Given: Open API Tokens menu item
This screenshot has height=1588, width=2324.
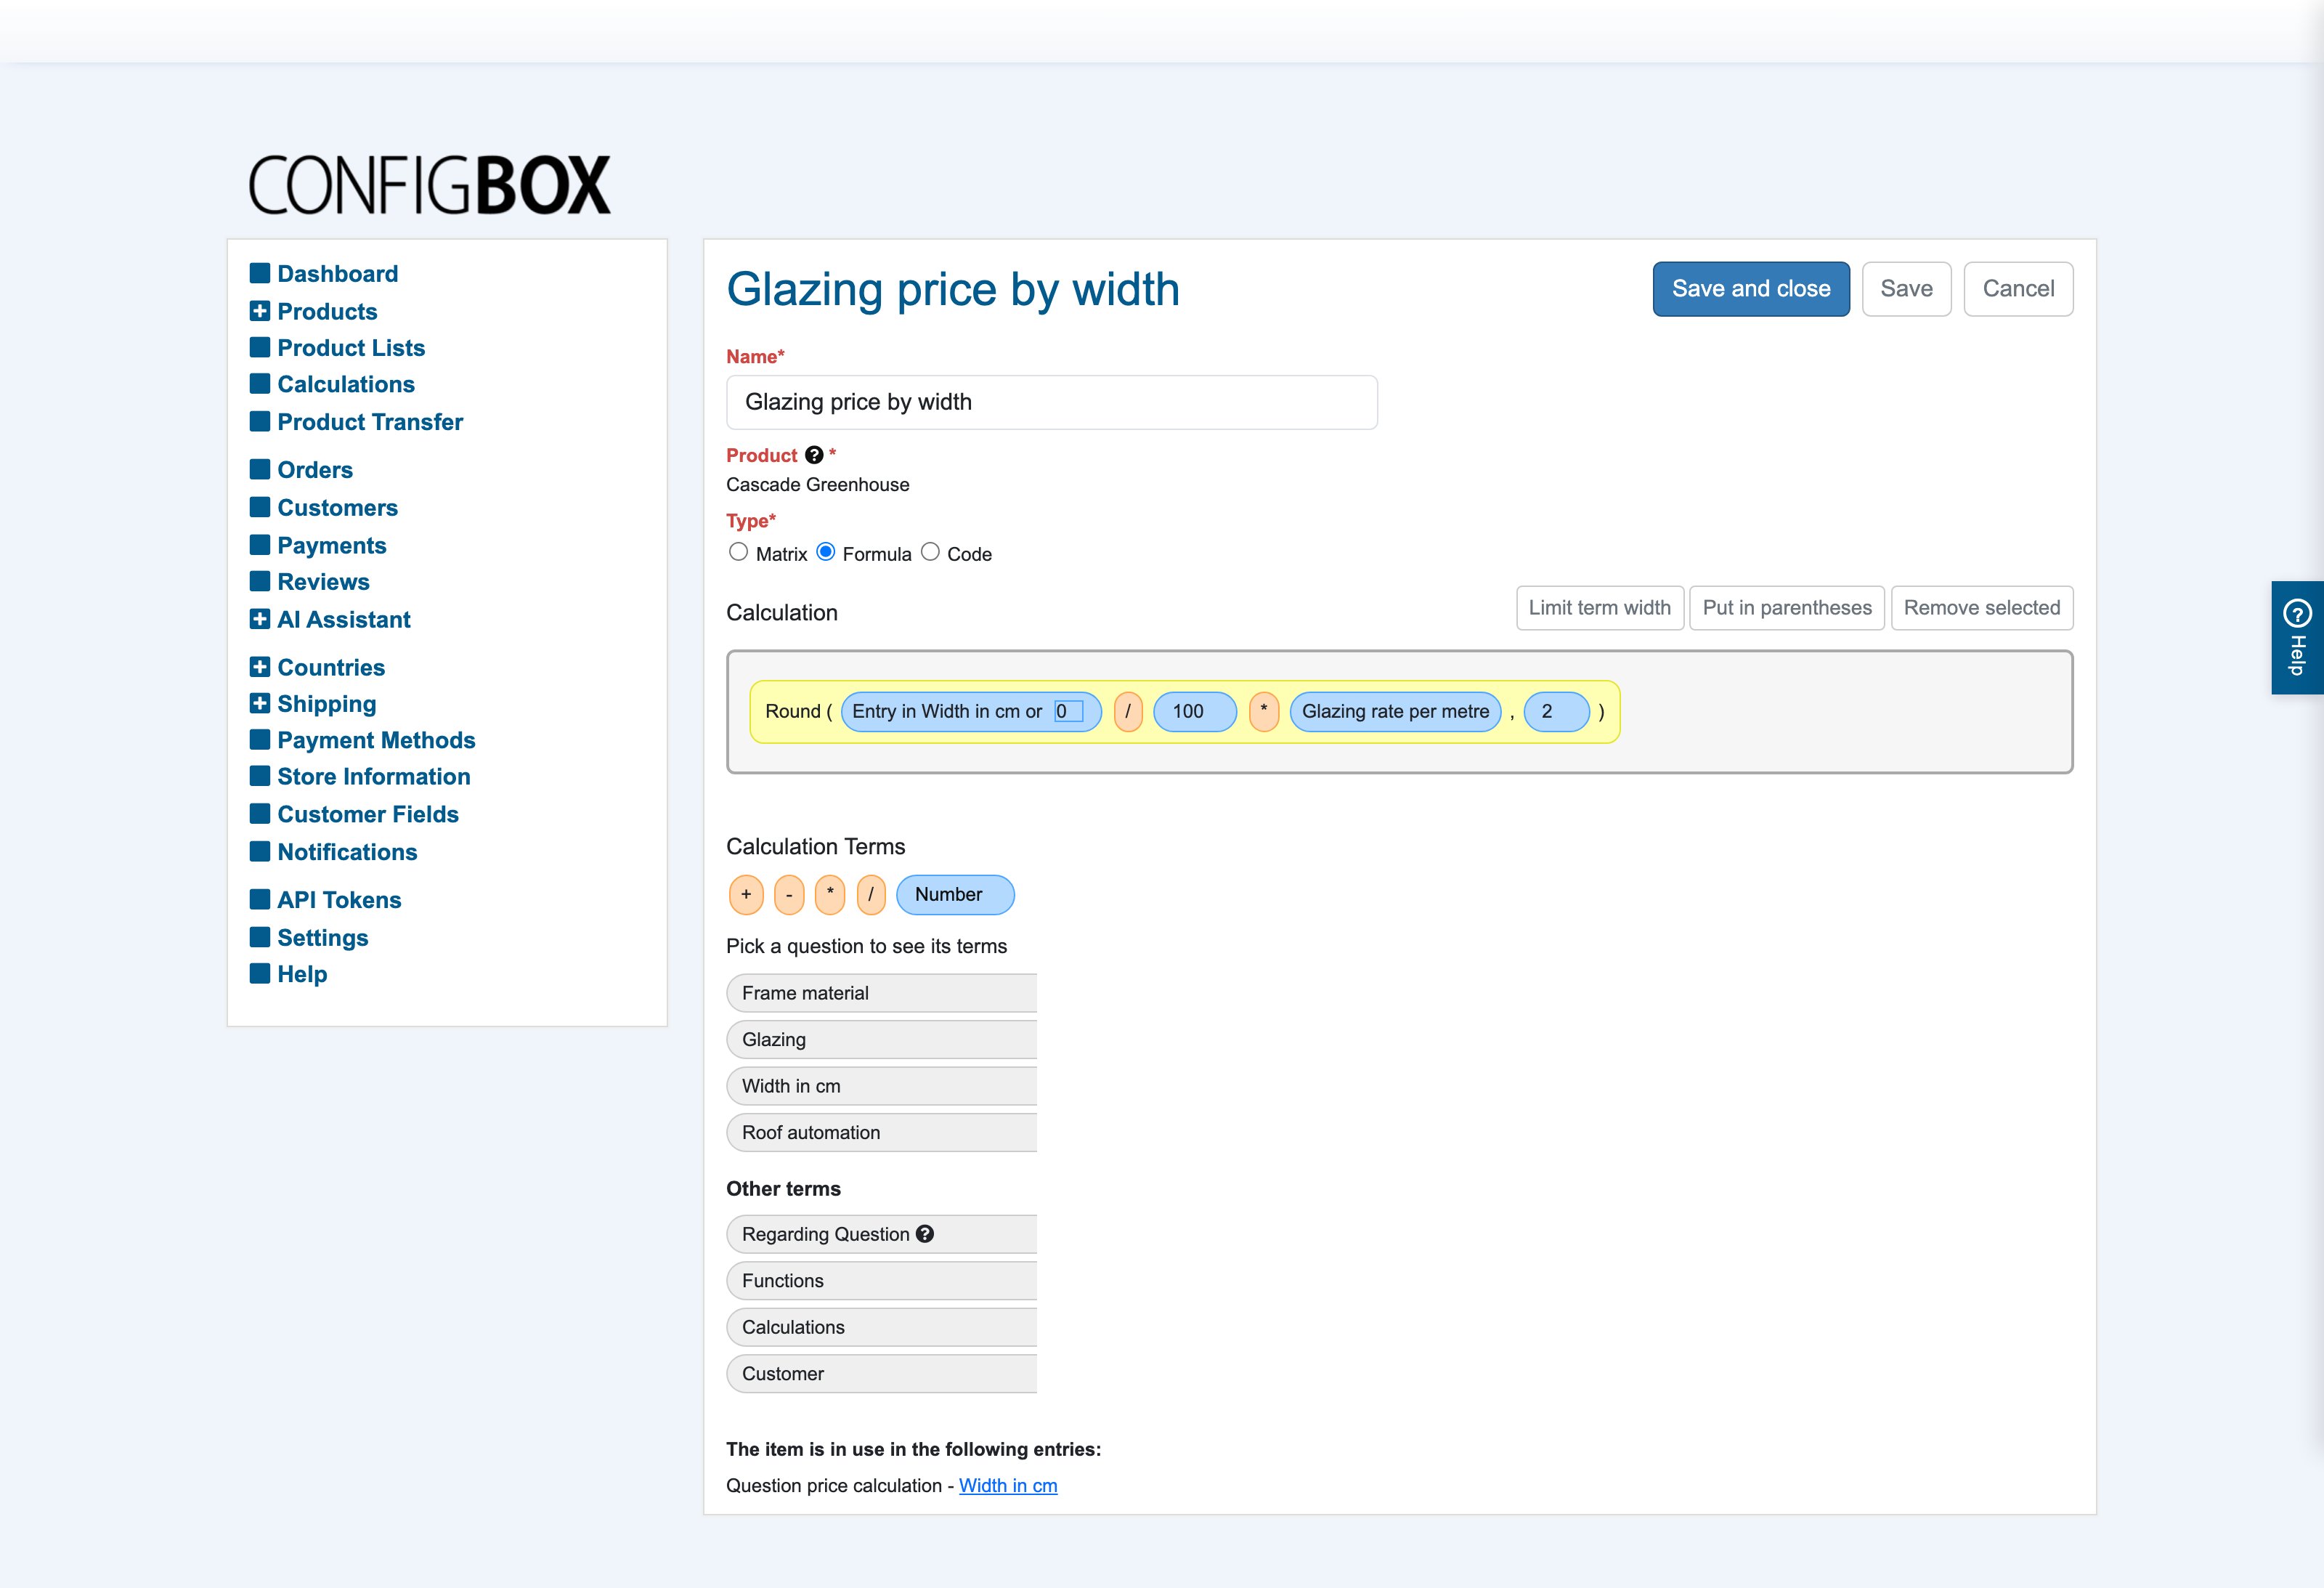Looking at the screenshot, I should coord(339,900).
